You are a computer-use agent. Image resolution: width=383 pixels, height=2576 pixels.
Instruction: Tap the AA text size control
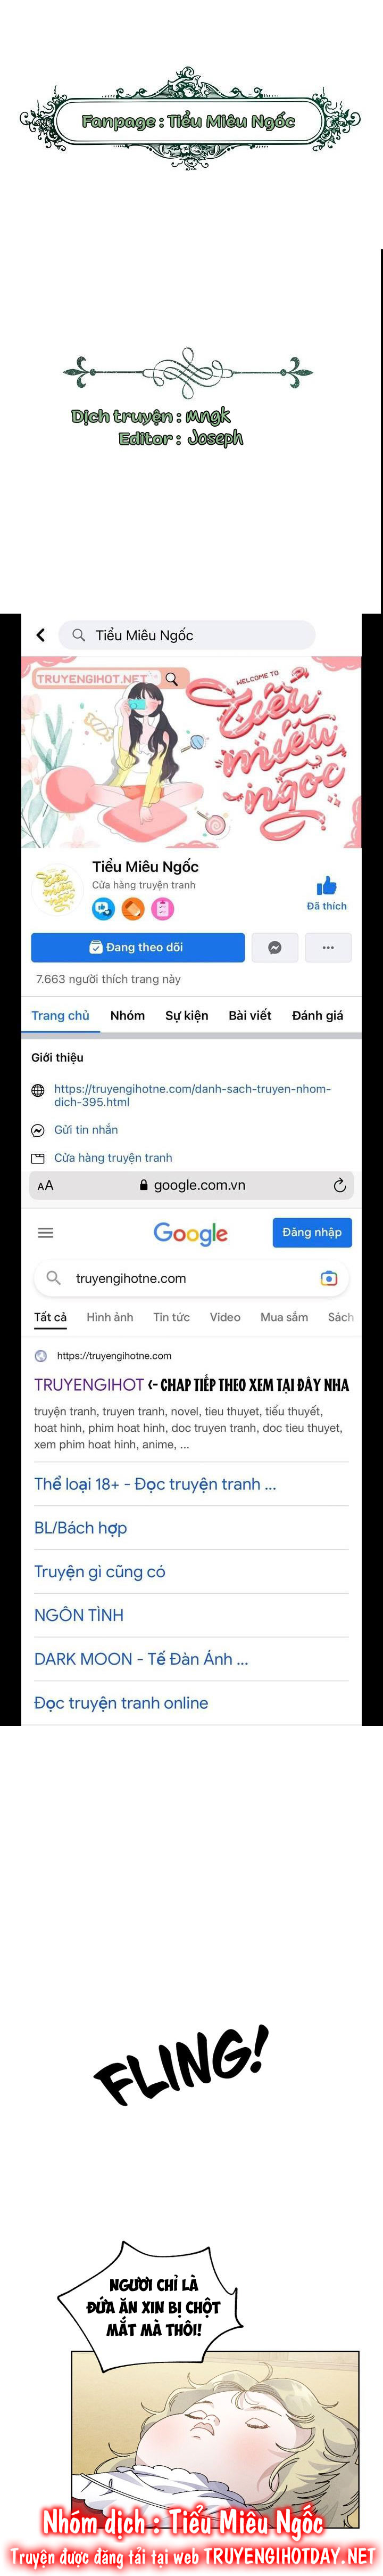click(45, 1185)
